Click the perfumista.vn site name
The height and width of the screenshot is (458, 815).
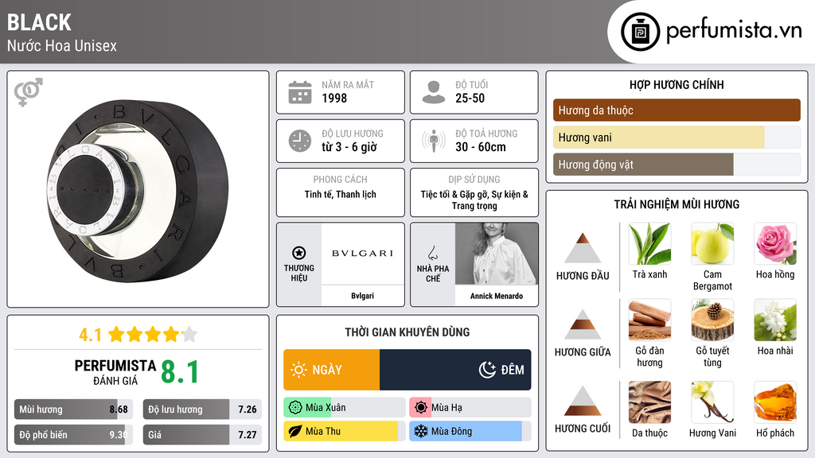(x=734, y=31)
